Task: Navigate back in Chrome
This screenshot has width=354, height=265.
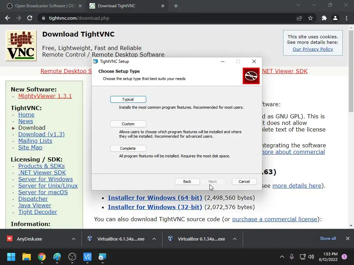Action: tap(8, 18)
